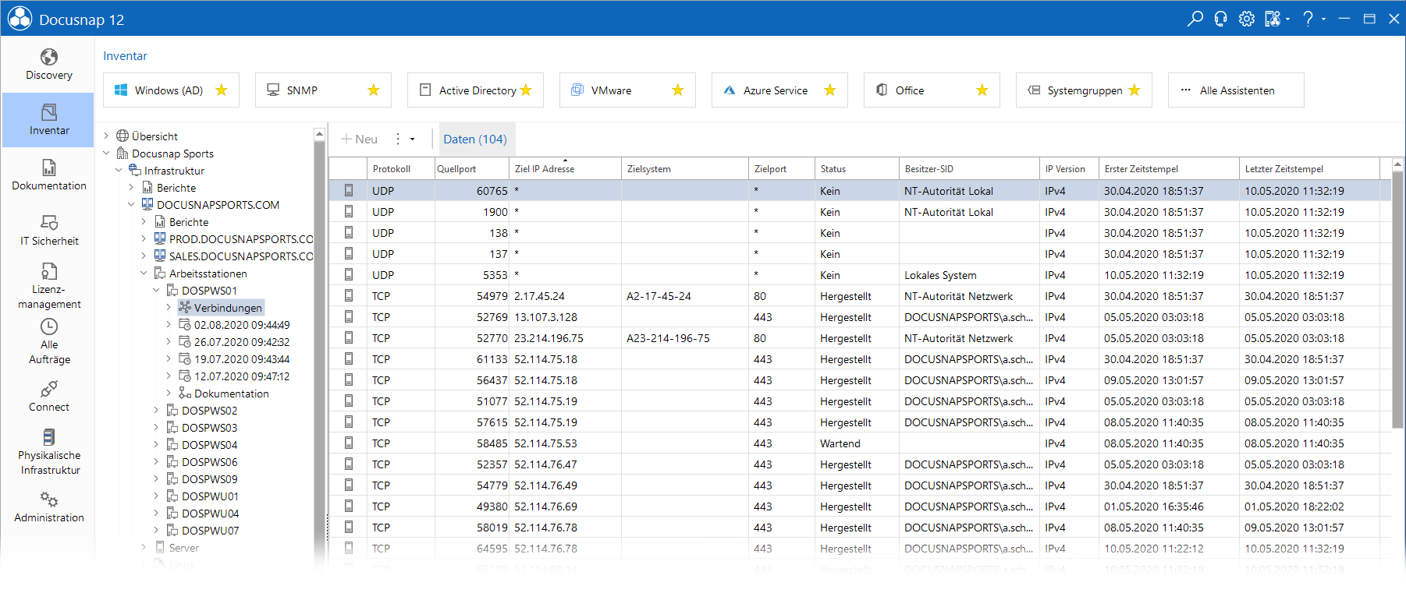Open the Connect sidebar section
Image resolution: width=1406 pixels, height=593 pixels.
(x=49, y=397)
